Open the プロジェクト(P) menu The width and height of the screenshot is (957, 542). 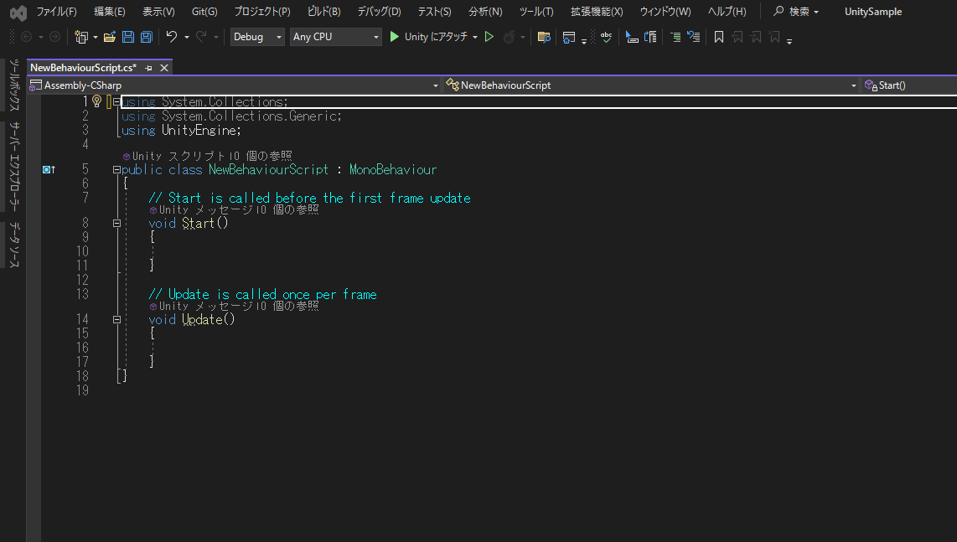point(262,12)
